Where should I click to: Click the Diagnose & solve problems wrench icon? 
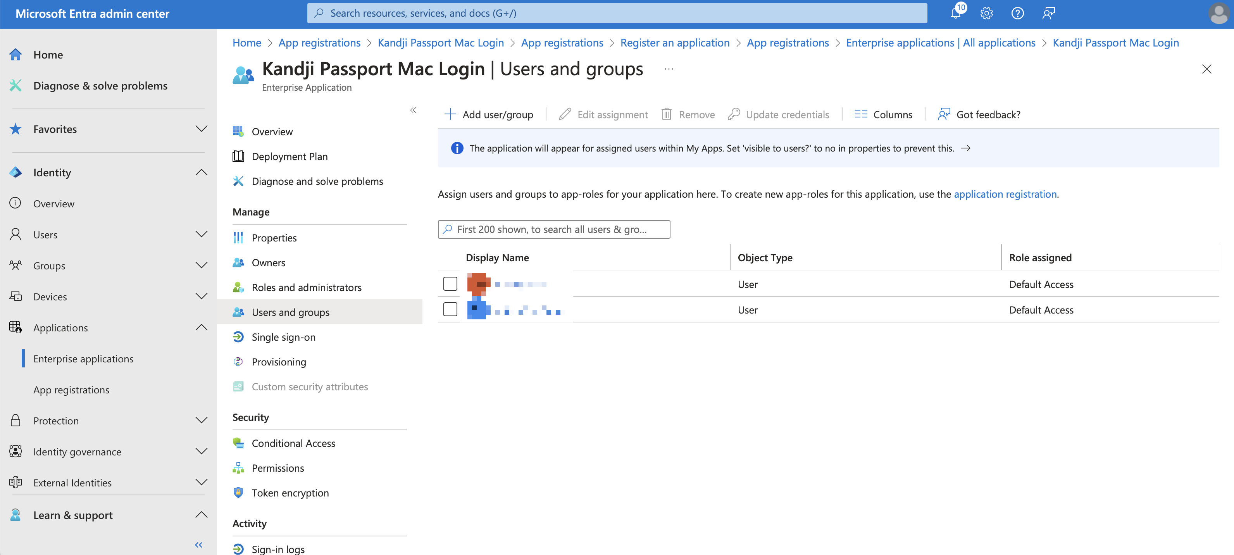click(x=16, y=86)
